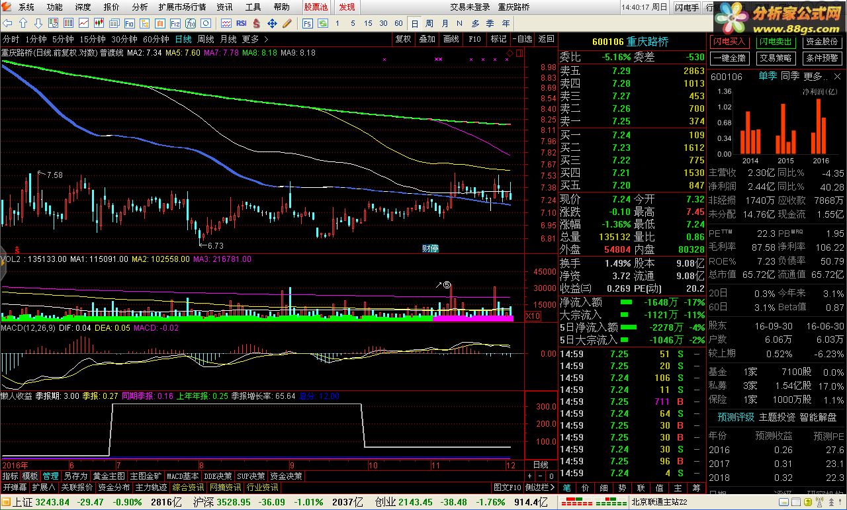Toggle the 季 quarterly period button

coord(490,23)
